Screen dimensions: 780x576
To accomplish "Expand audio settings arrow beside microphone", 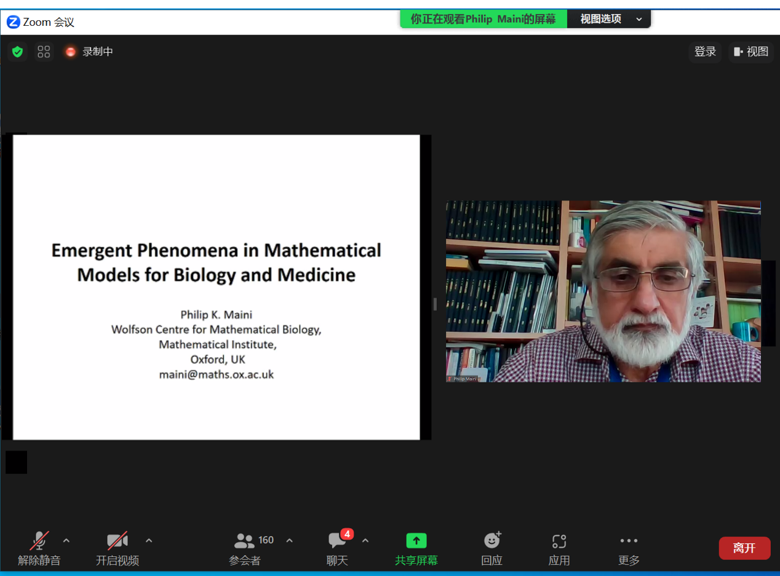I will point(66,540).
